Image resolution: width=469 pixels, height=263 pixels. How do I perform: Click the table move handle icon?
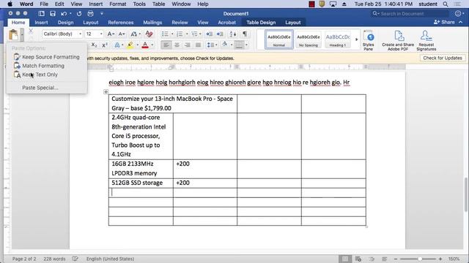click(x=106, y=92)
